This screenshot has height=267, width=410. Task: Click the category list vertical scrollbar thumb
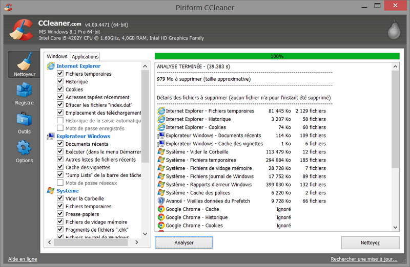coord(145,117)
